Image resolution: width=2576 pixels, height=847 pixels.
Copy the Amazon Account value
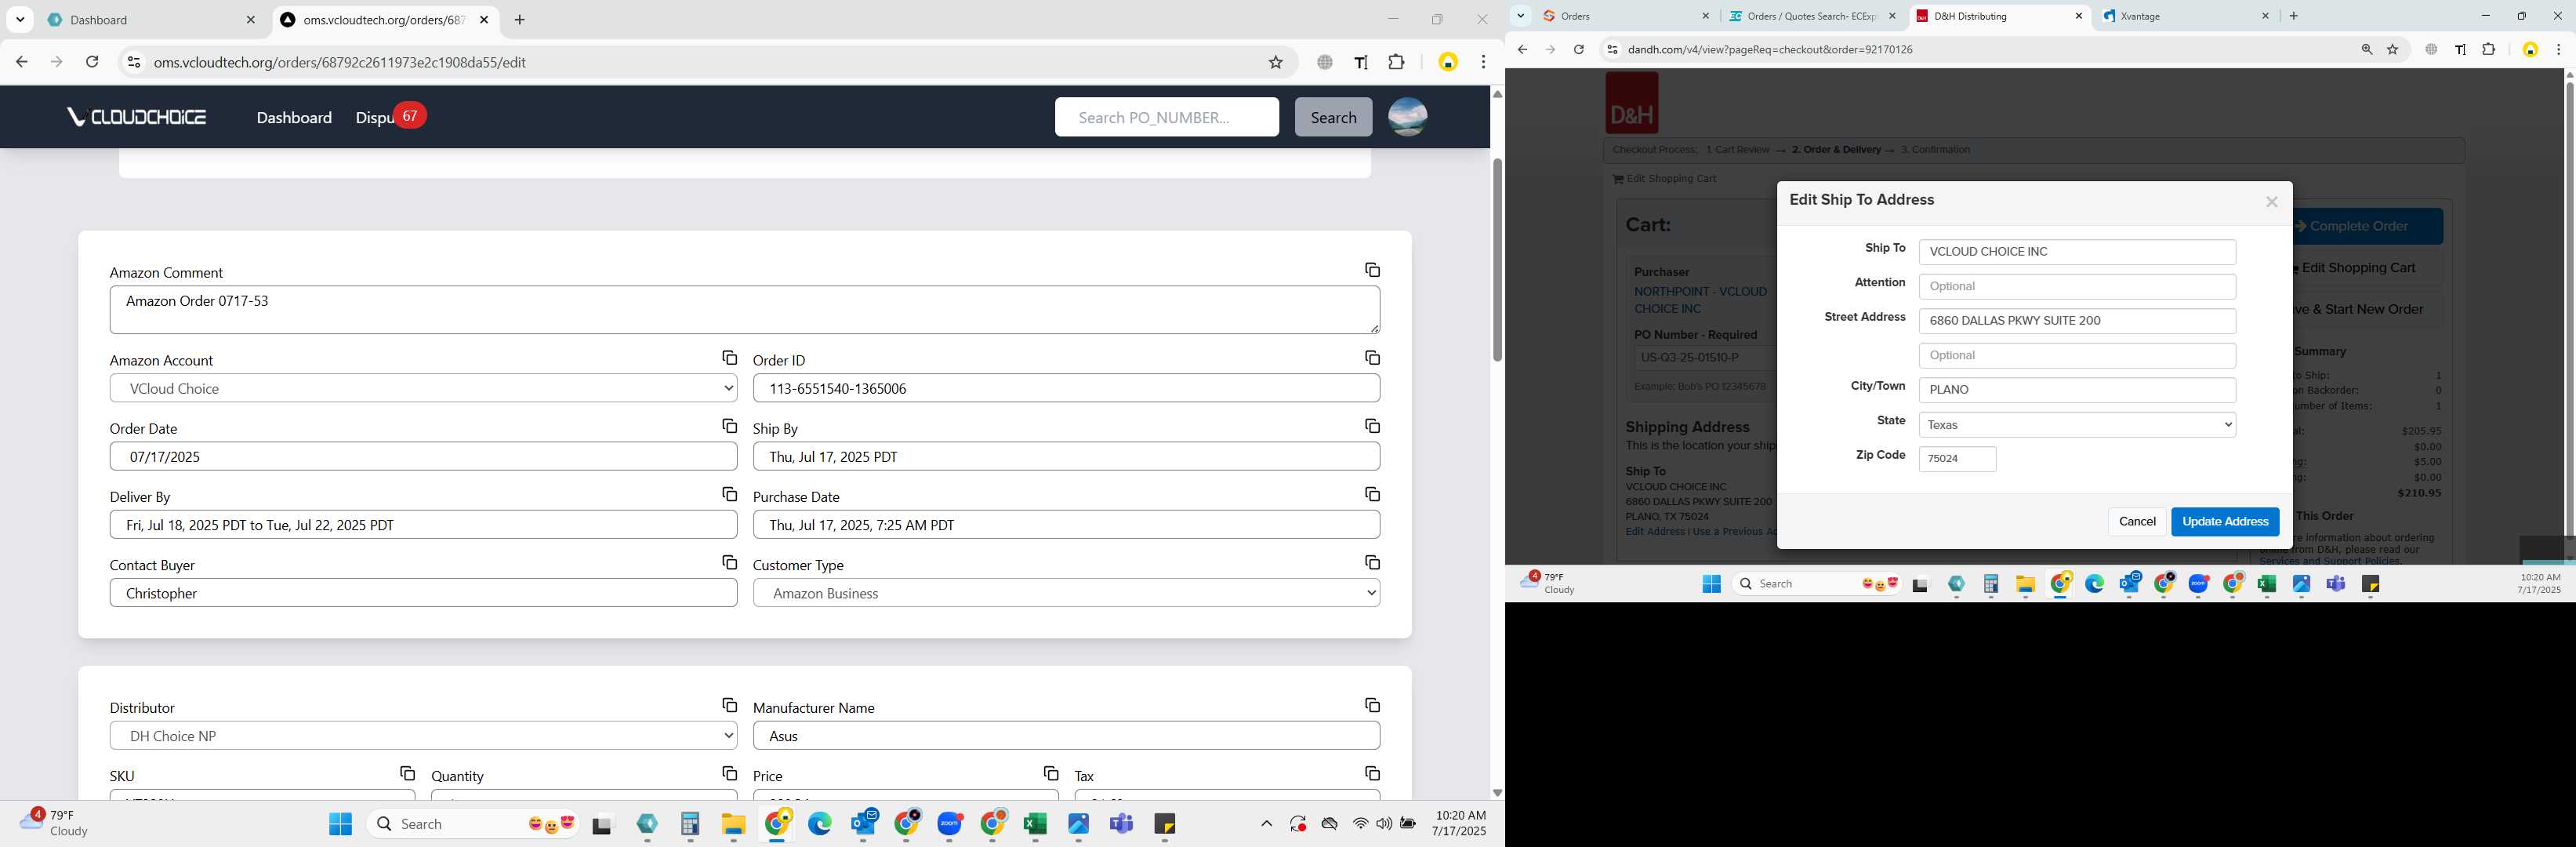729,358
